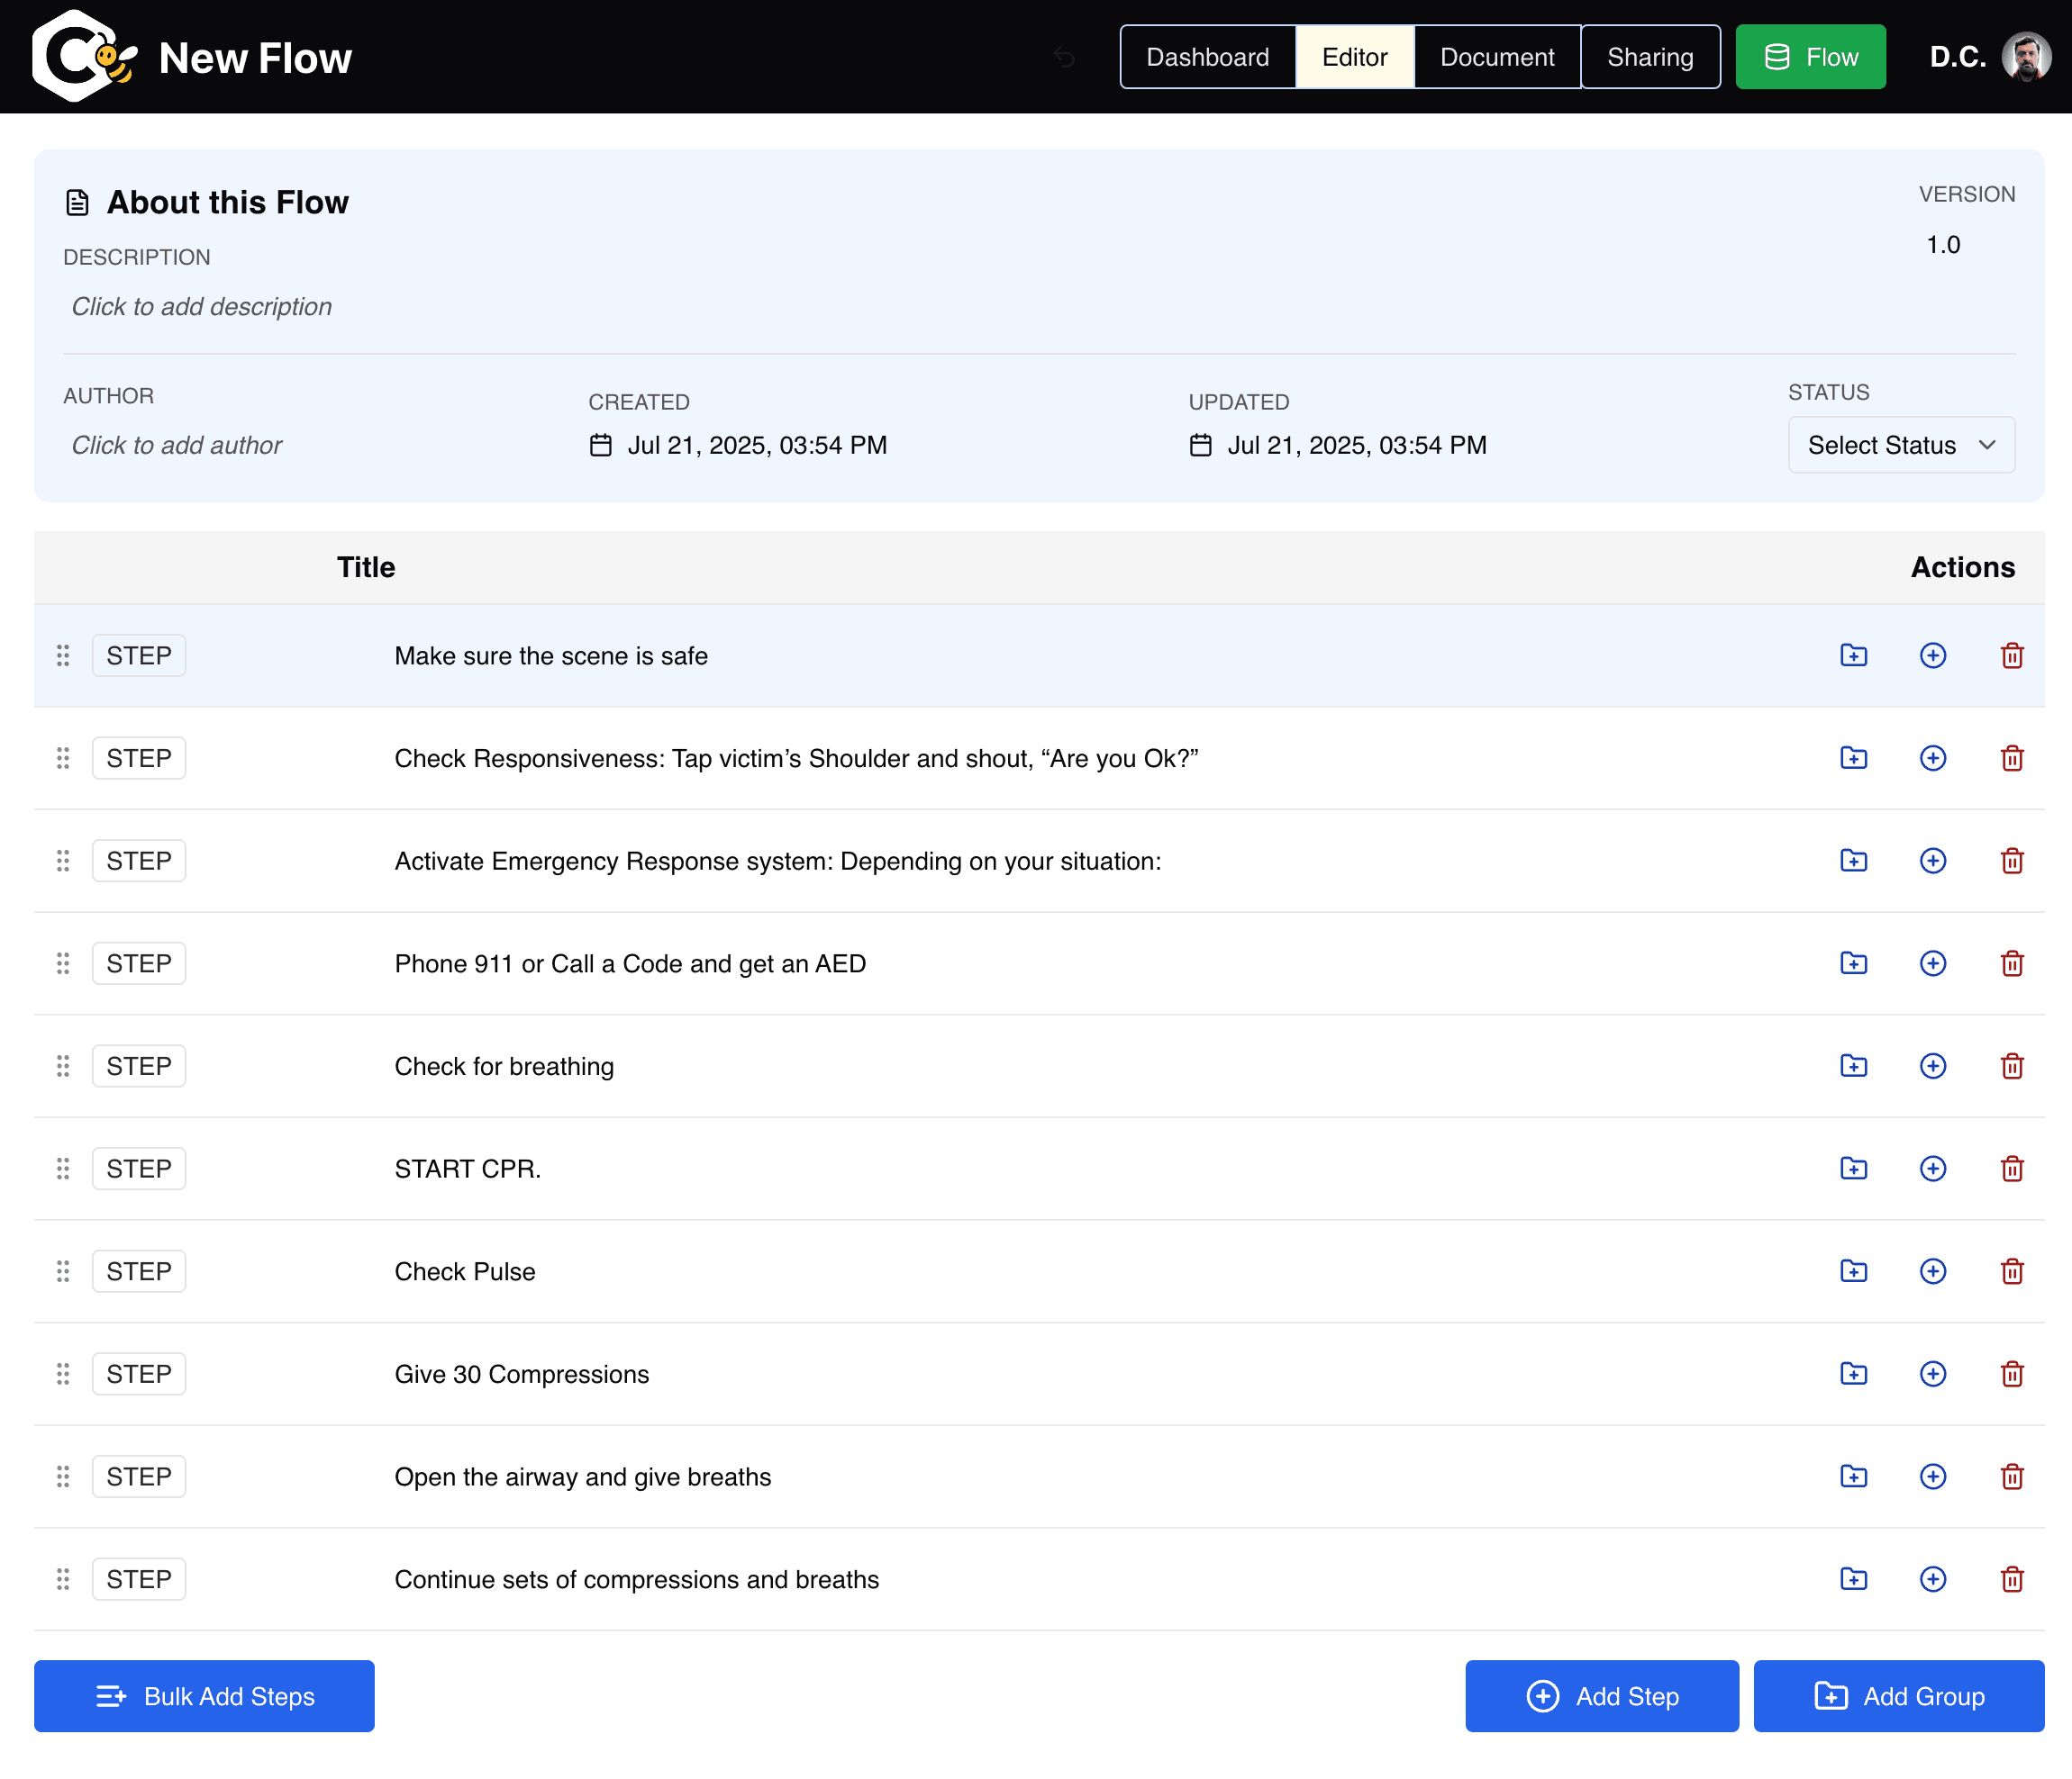Click 'Click to add description' field

tap(202, 307)
